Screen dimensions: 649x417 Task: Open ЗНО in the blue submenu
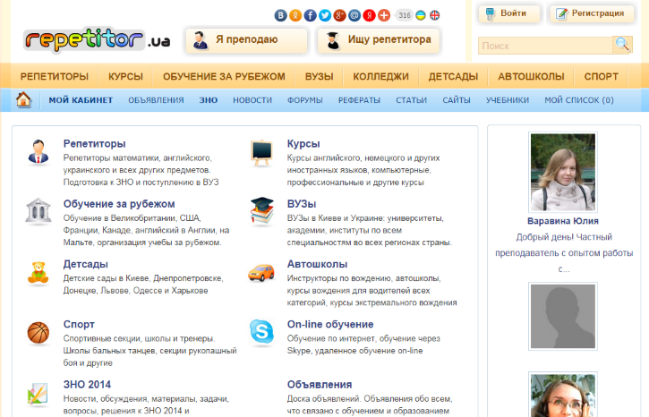pyautogui.click(x=209, y=100)
